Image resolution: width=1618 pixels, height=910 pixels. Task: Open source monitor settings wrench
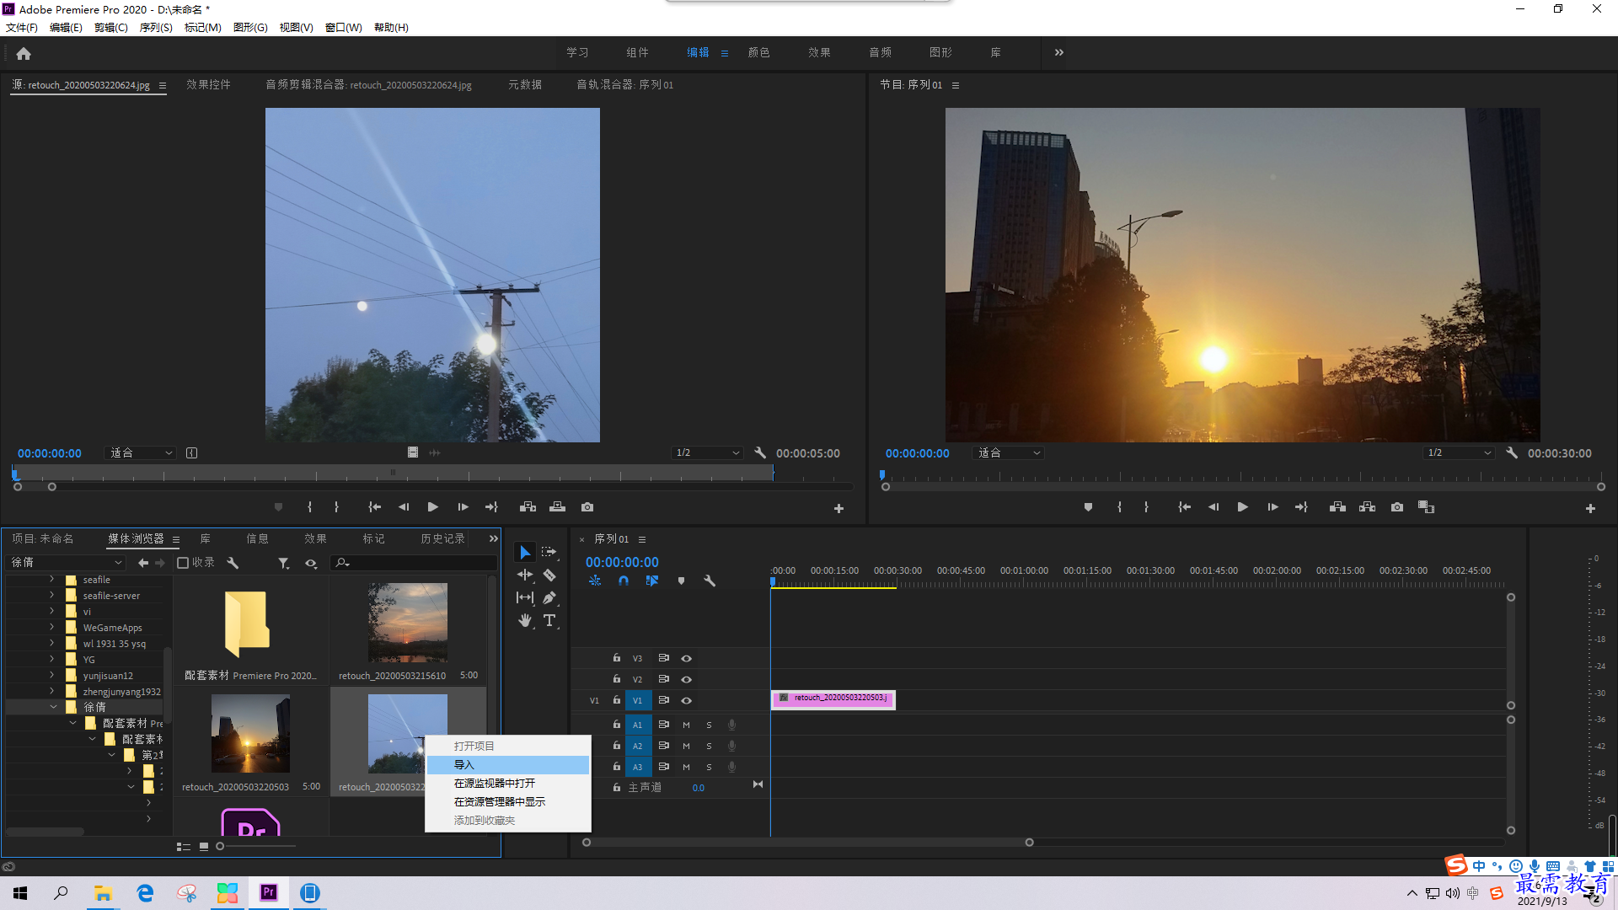pos(760,452)
